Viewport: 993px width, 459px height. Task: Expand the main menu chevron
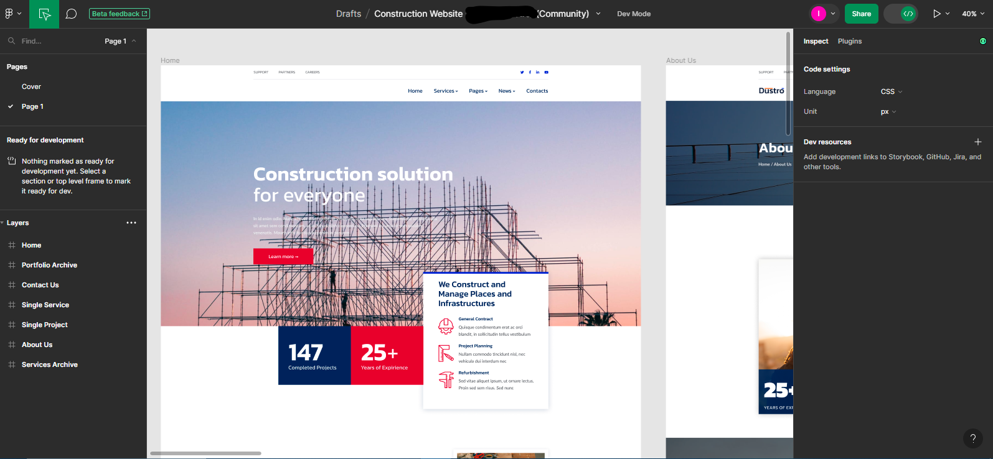pos(19,14)
